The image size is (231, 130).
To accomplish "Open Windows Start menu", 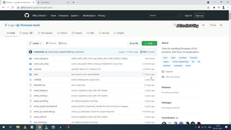I will pyautogui.click(x=4, y=127).
